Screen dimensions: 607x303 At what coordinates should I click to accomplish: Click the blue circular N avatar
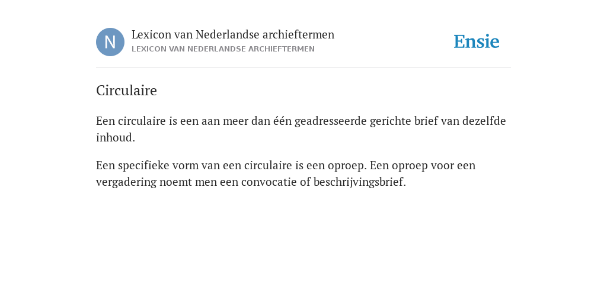point(110,42)
